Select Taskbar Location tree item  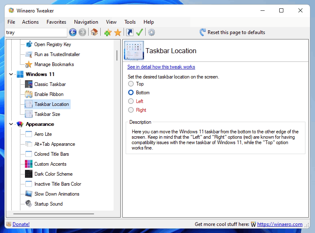pos(47,104)
